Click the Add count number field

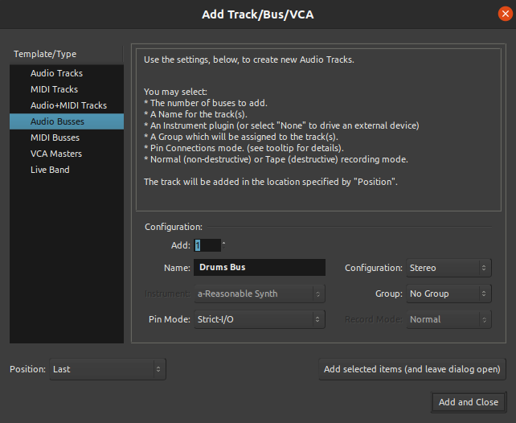(206, 245)
